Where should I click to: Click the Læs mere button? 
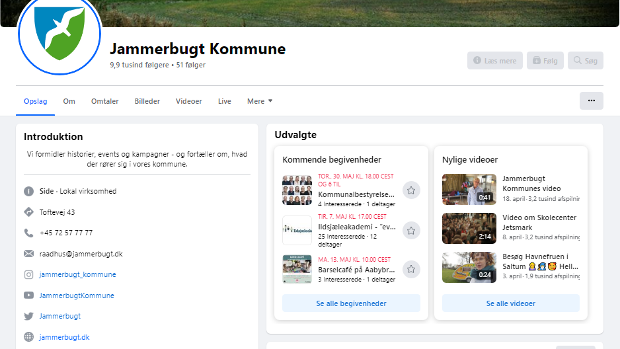[494, 60]
